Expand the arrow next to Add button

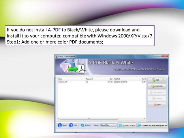coord(165,80)
